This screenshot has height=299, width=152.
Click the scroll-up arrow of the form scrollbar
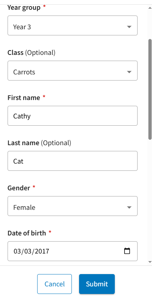click(150, 8)
